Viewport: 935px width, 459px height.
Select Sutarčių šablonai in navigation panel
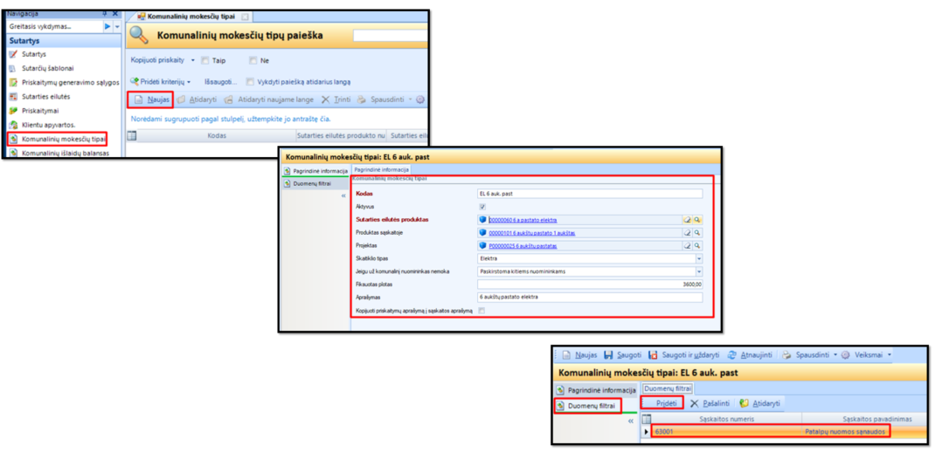47,68
